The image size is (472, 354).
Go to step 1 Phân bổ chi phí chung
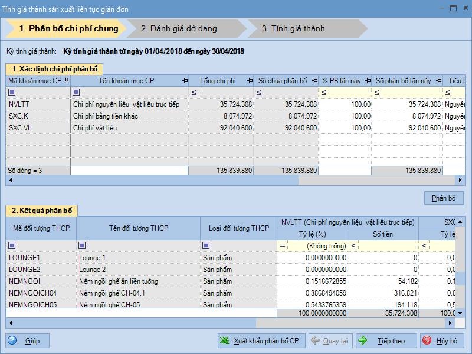click(x=66, y=28)
